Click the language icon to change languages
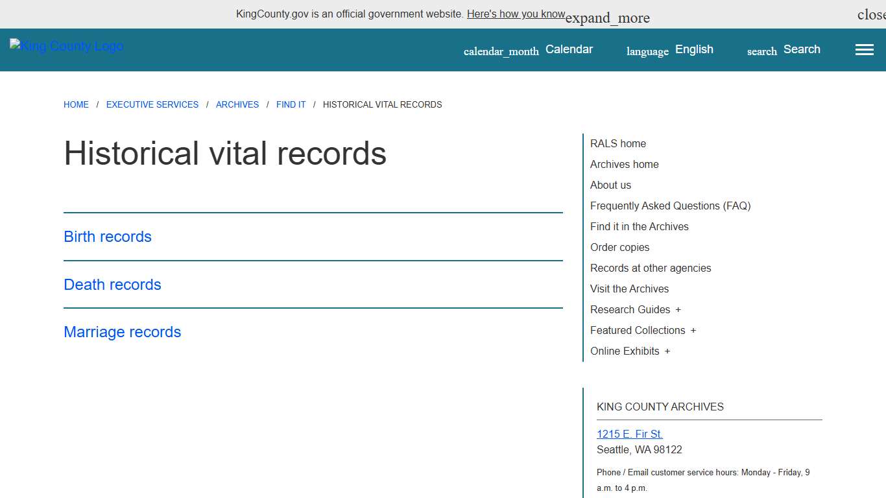The height and width of the screenshot is (498, 886). pyautogui.click(x=647, y=51)
